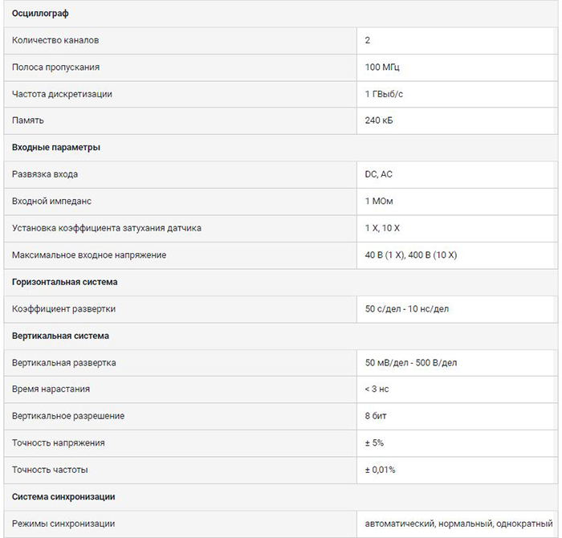The height and width of the screenshot is (538, 562).
Task: Click the '8 бит' vertical resolution value
Action: 377,416
